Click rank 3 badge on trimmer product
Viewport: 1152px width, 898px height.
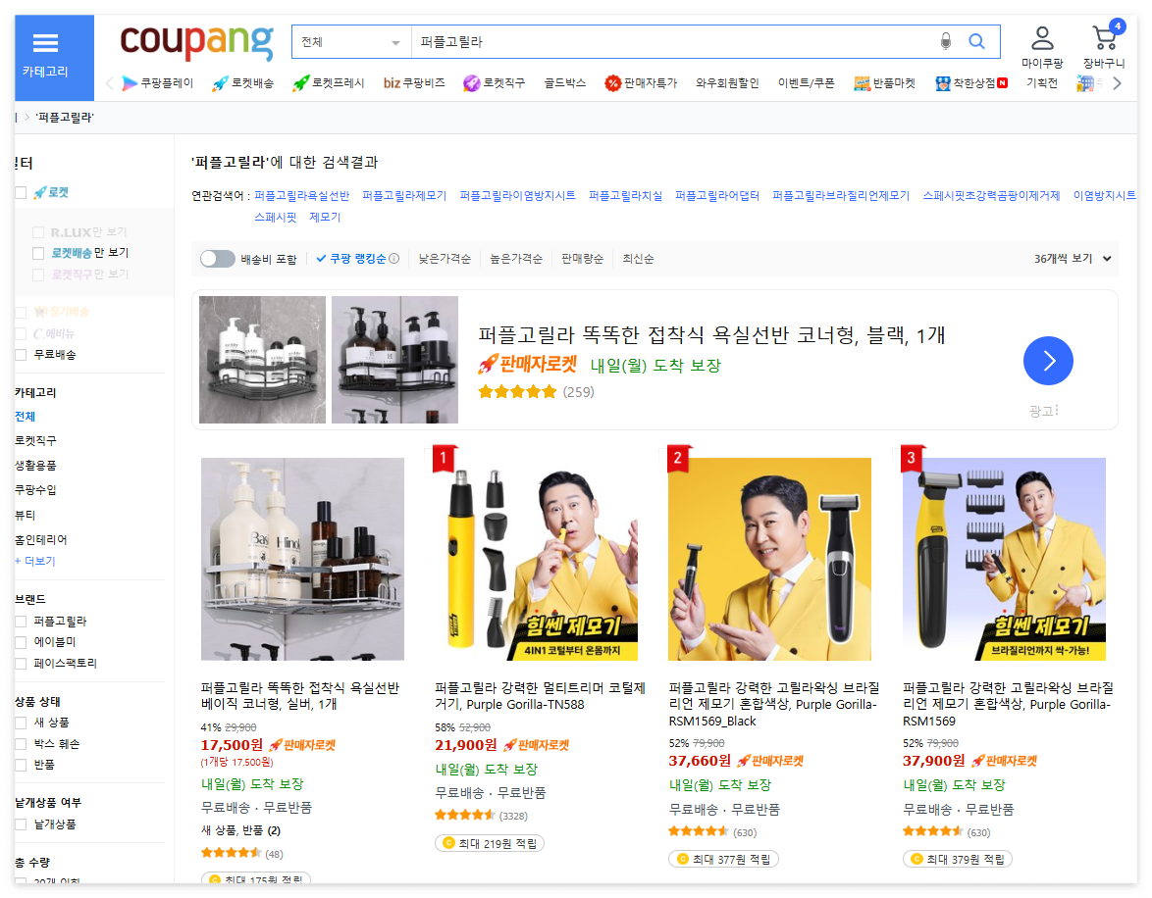(911, 460)
